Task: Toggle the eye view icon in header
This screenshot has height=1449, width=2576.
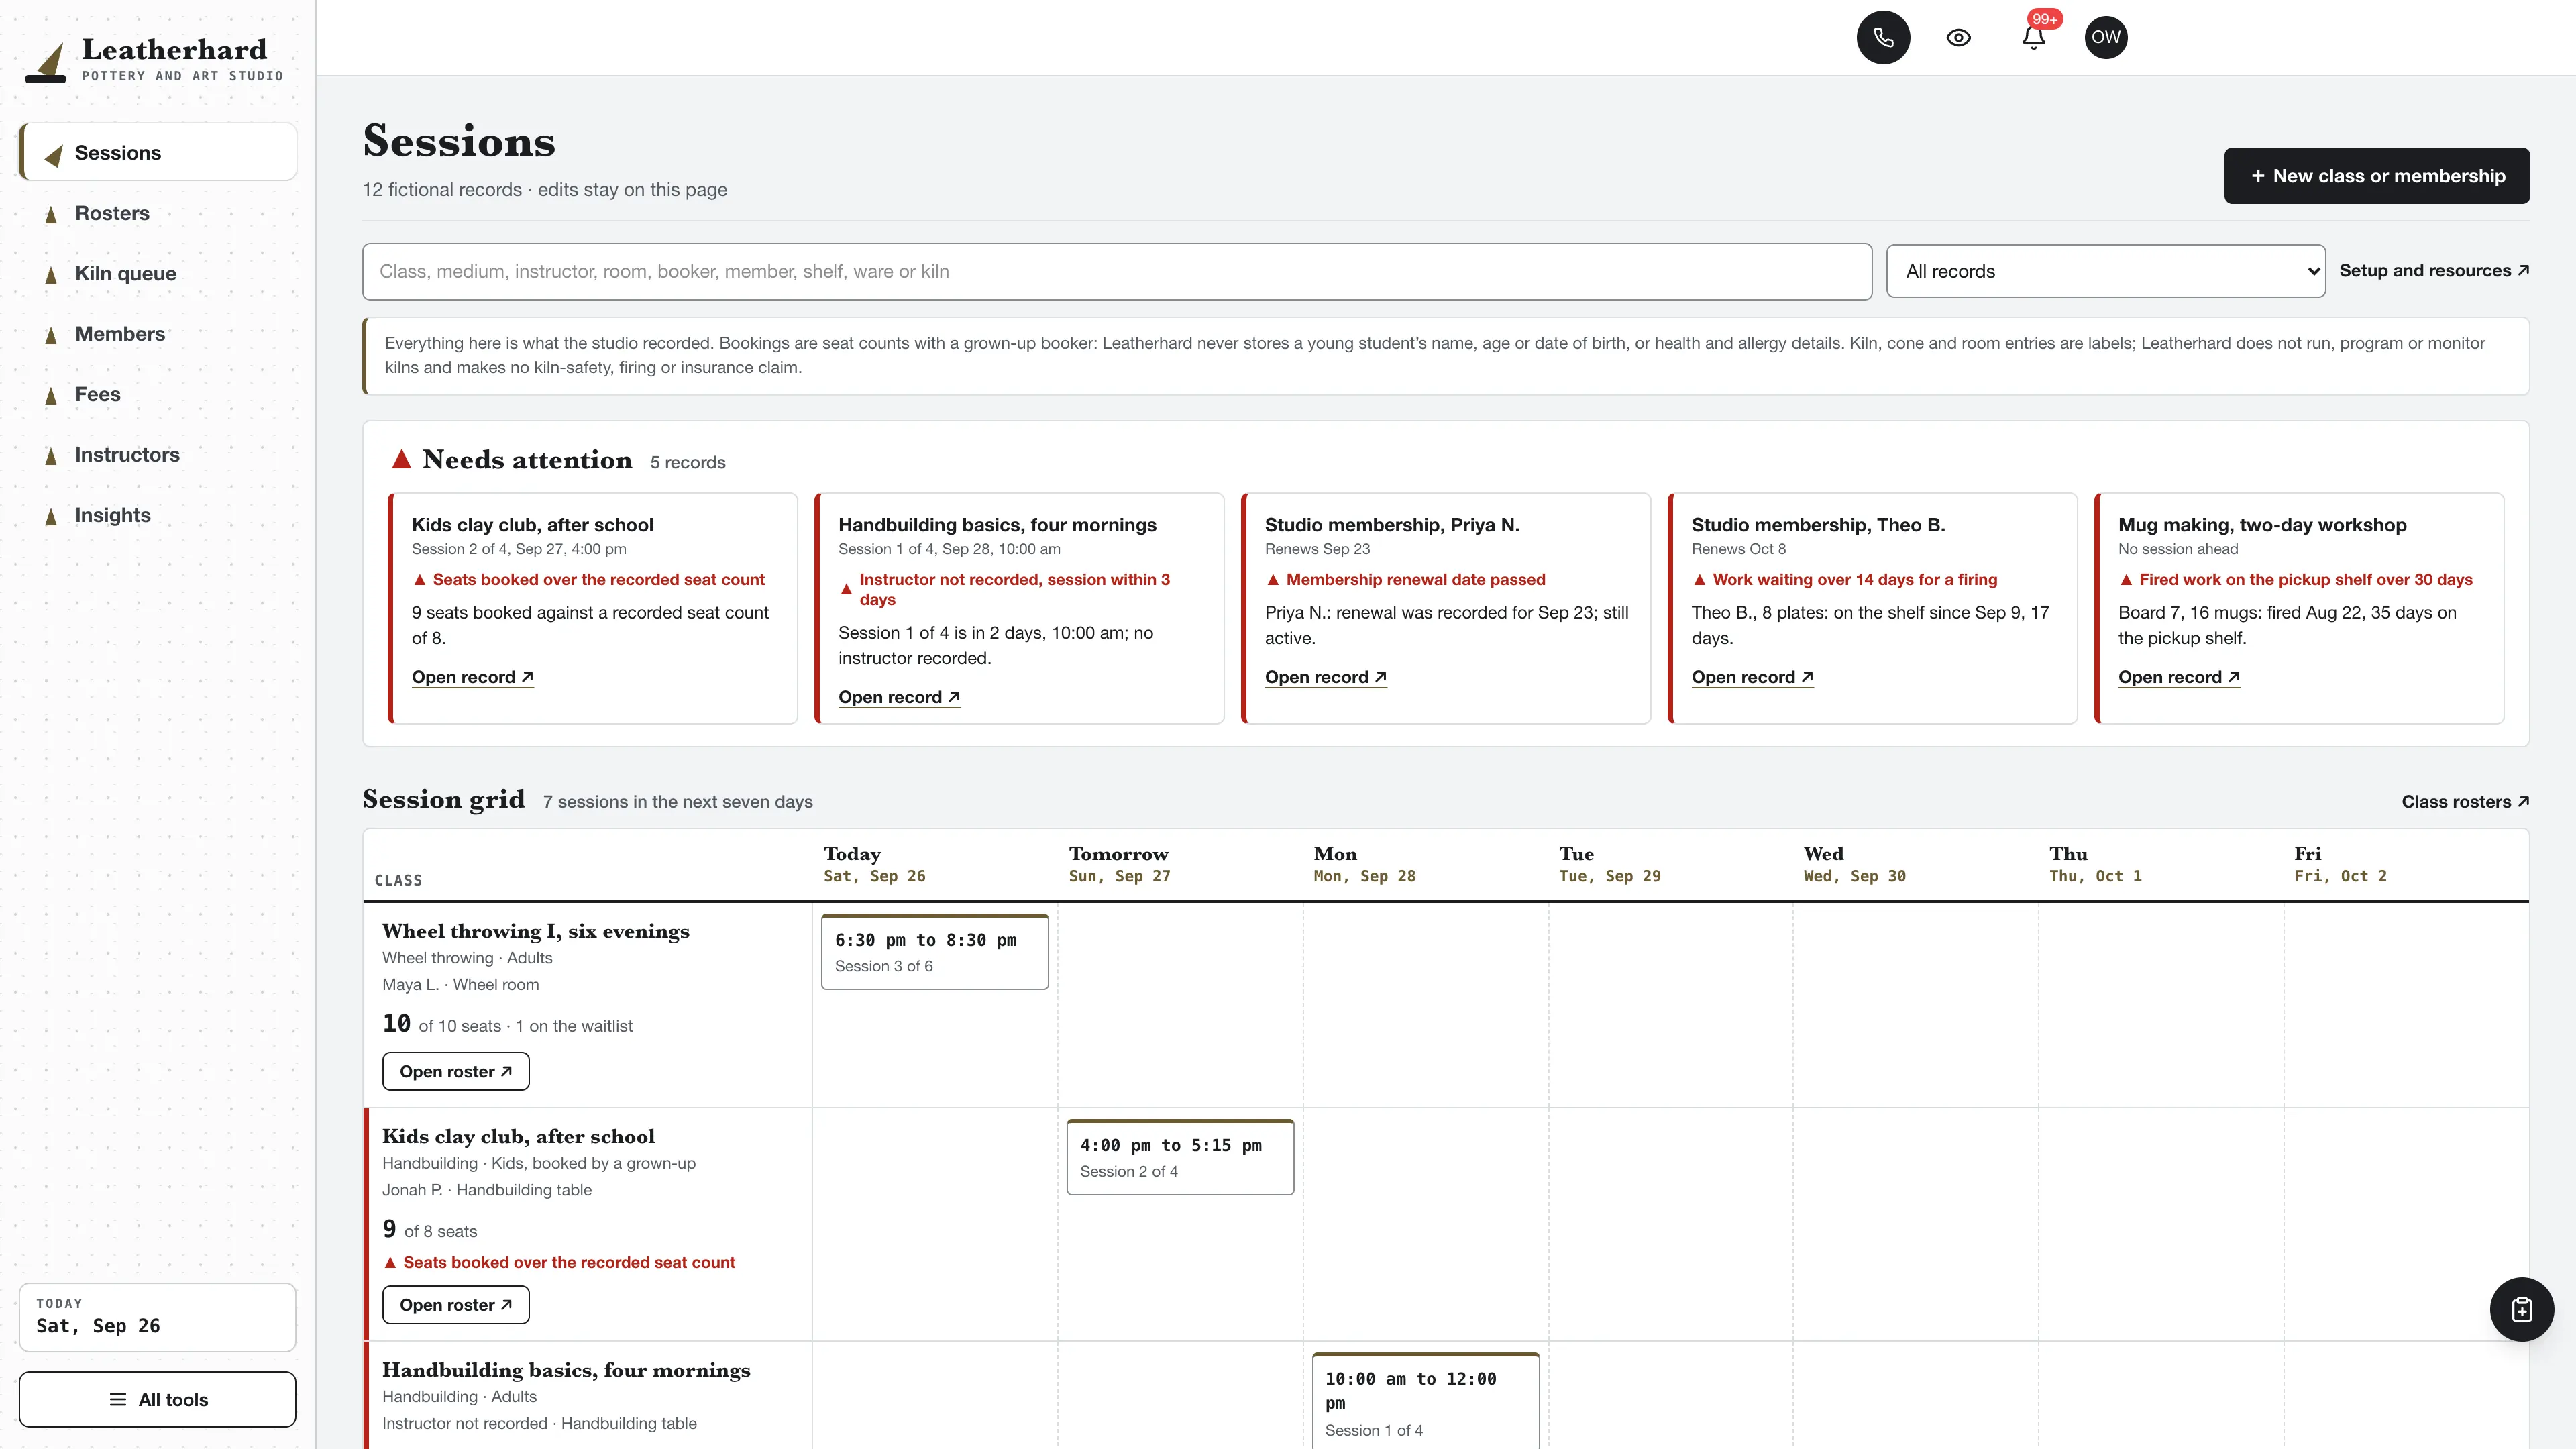Action: (1958, 37)
